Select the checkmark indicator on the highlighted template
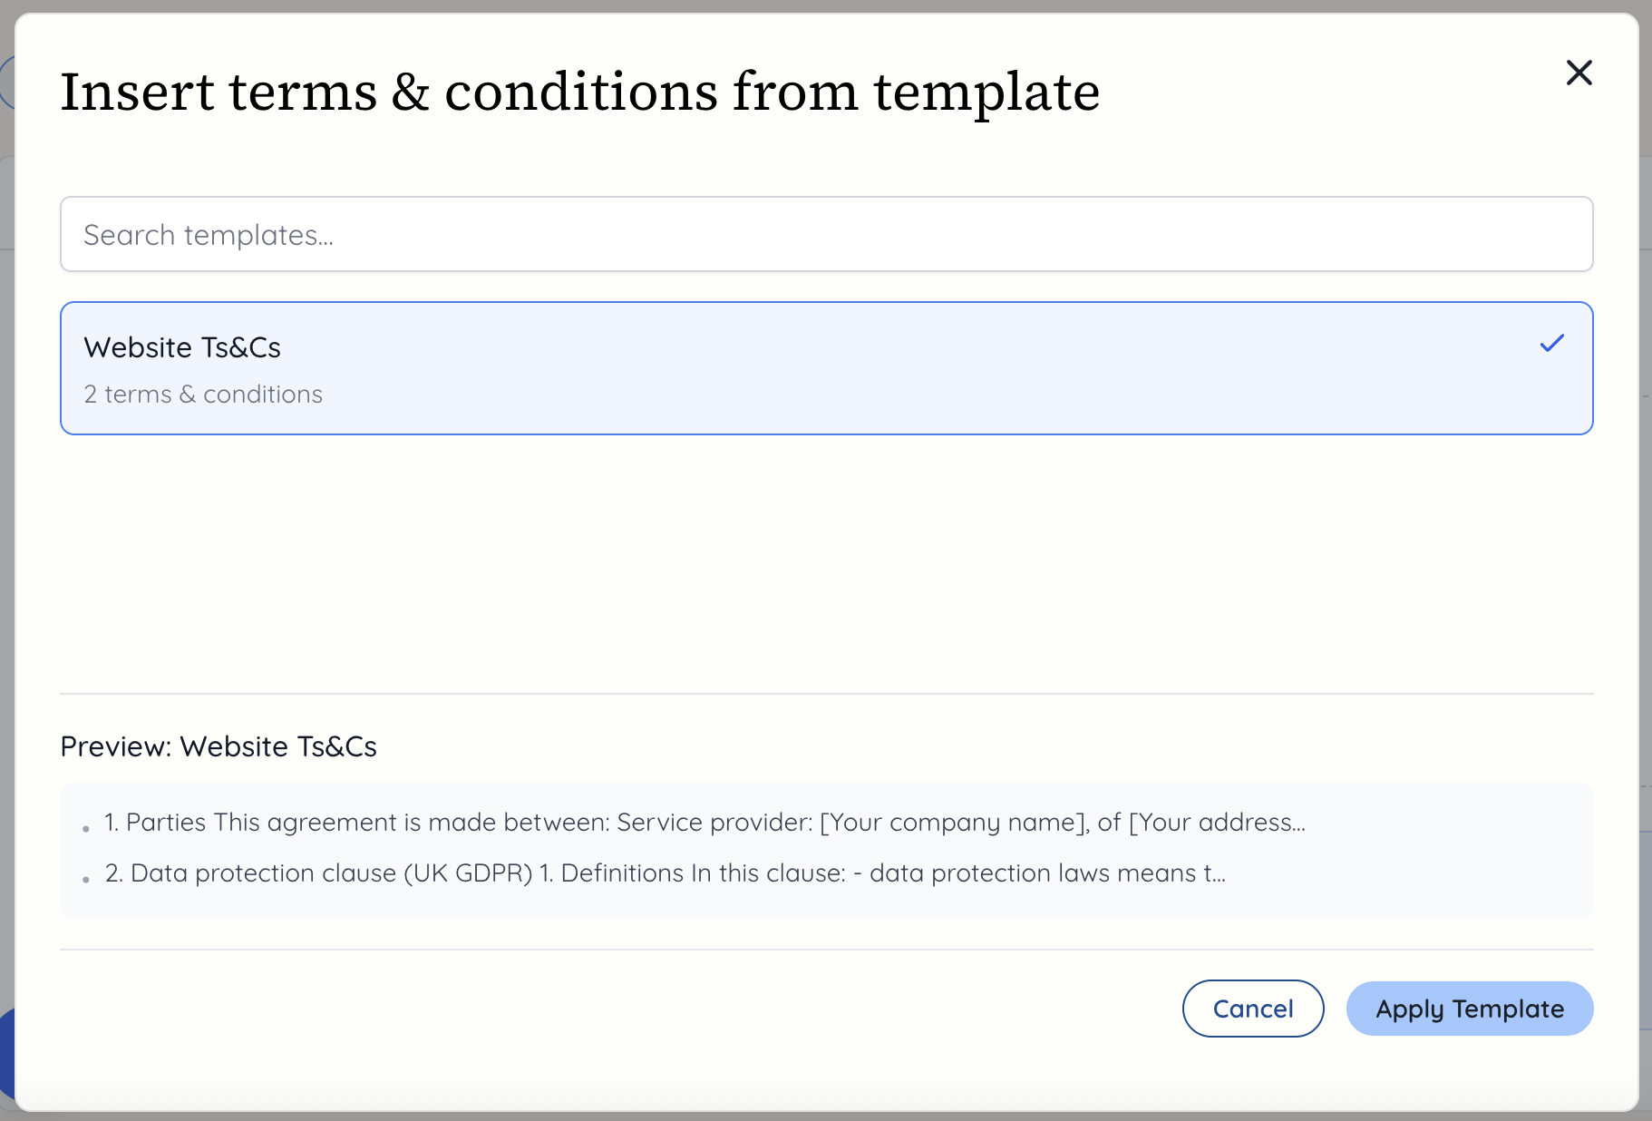The height and width of the screenshot is (1121, 1652). point(1552,344)
